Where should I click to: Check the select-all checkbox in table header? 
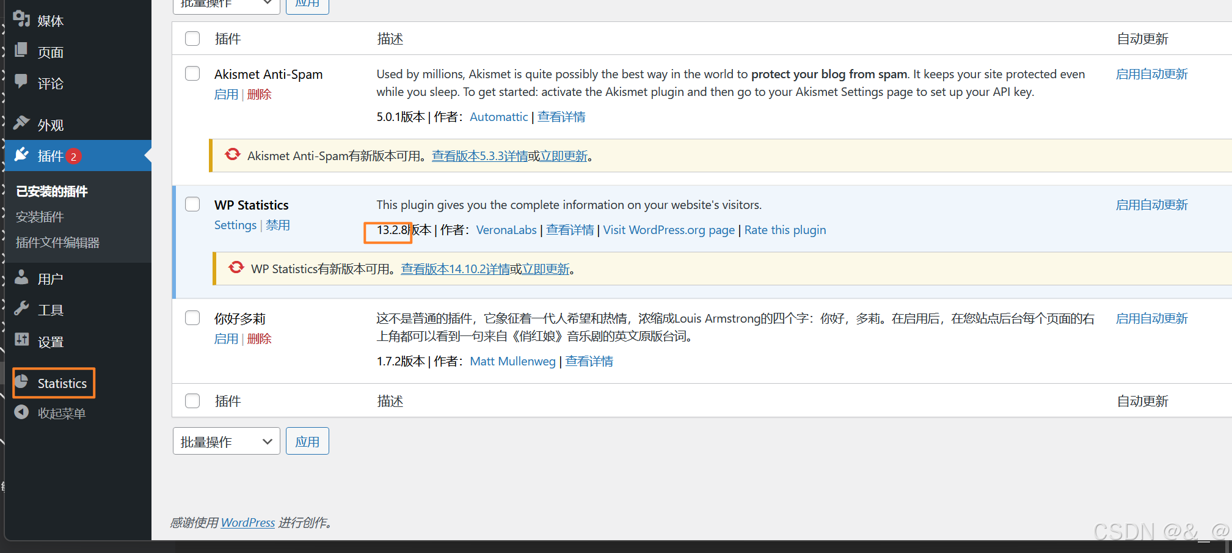tap(192, 38)
